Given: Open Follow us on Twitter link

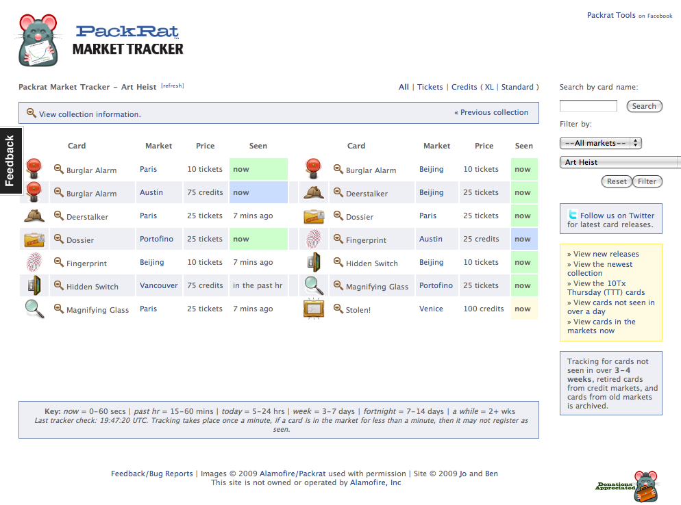Looking at the screenshot, I should pos(617,215).
